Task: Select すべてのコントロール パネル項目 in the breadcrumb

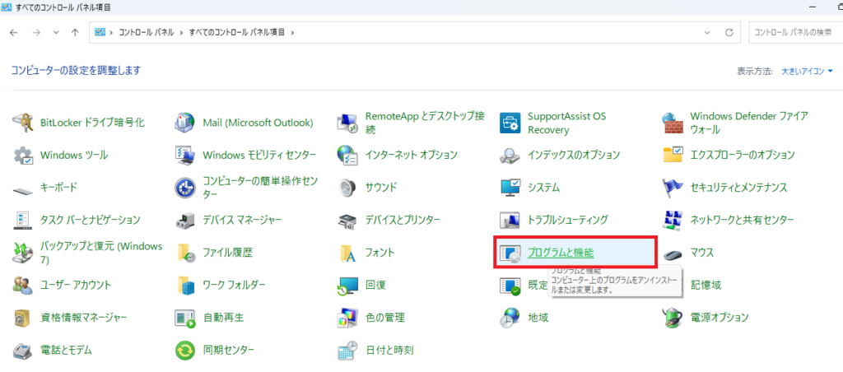Action: tap(238, 32)
